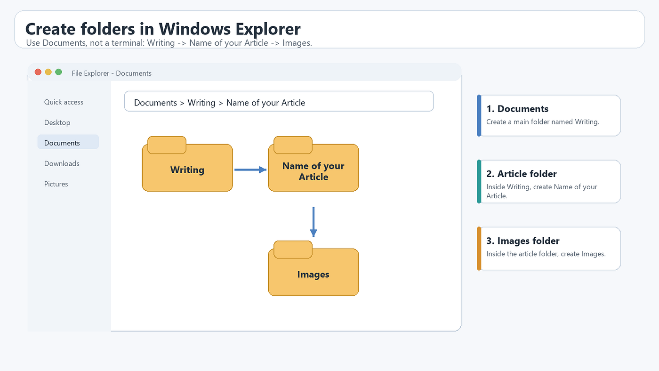Open the Writing folder icon

(187, 164)
